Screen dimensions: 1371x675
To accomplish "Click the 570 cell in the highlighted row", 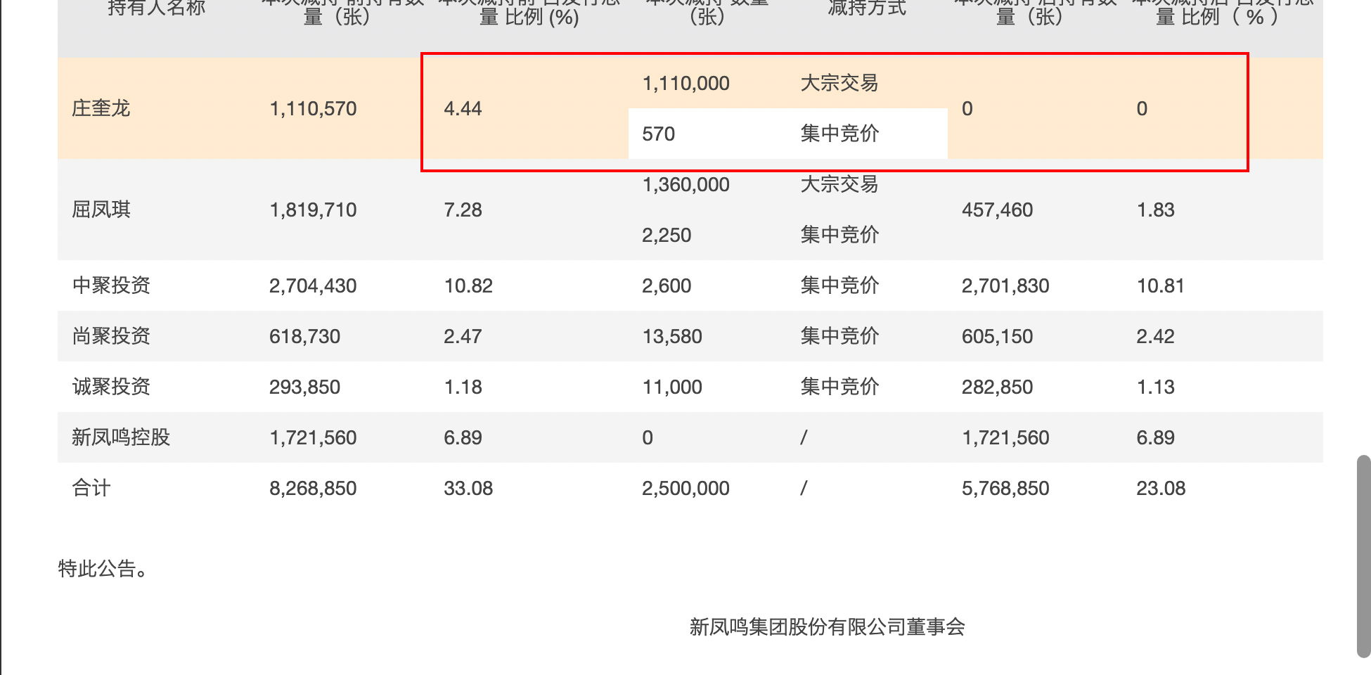I will (x=658, y=134).
